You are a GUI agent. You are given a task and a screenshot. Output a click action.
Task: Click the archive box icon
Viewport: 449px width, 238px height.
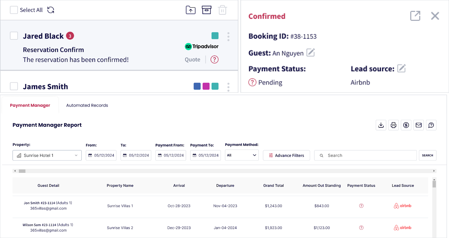[207, 10]
